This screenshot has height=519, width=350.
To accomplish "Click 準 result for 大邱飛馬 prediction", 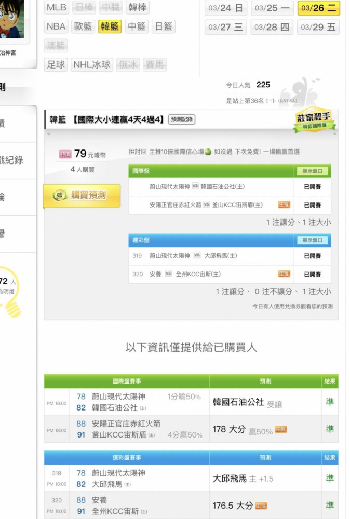I will pyautogui.click(x=329, y=479).
